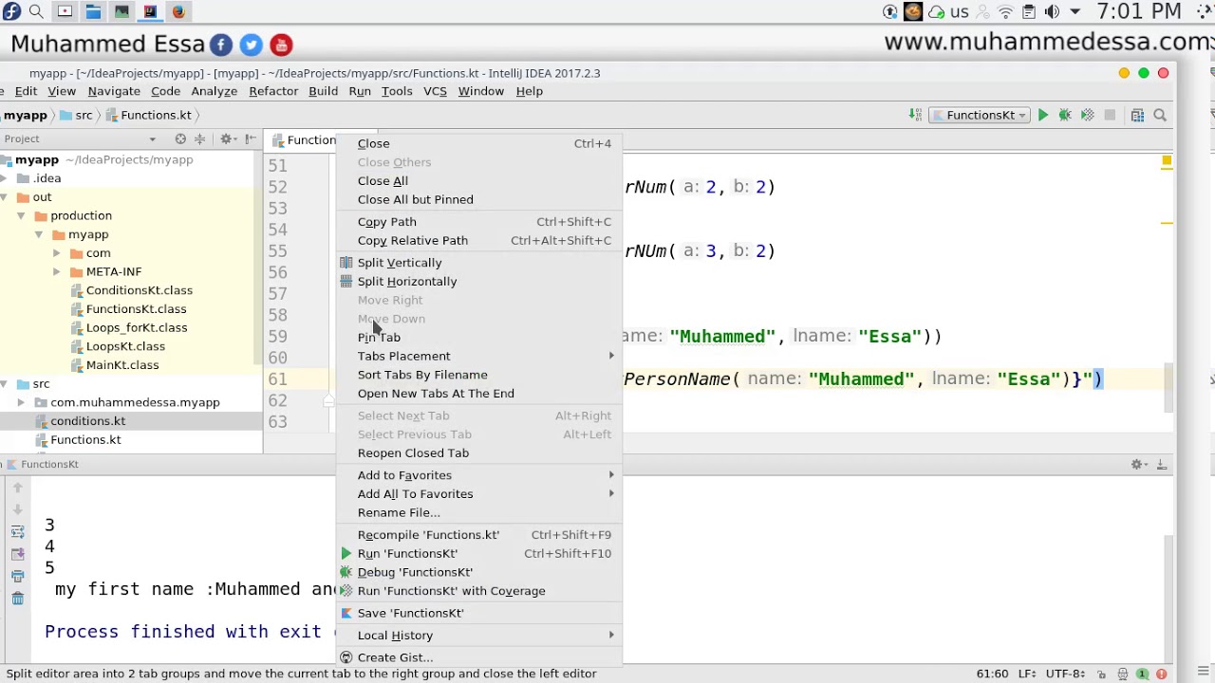The height and width of the screenshot is (683, 1215).
Task: Open Facebook icon in the header banner
Action: (221, 45)
